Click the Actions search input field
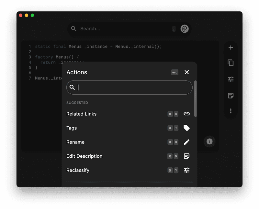The image size is (259, 209). point(129,87)
